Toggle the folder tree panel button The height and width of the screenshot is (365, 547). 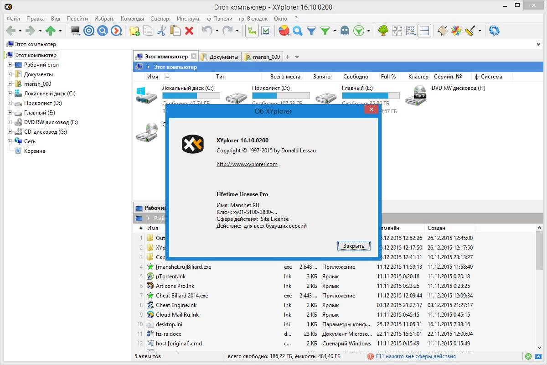click(x=252, y=31)
